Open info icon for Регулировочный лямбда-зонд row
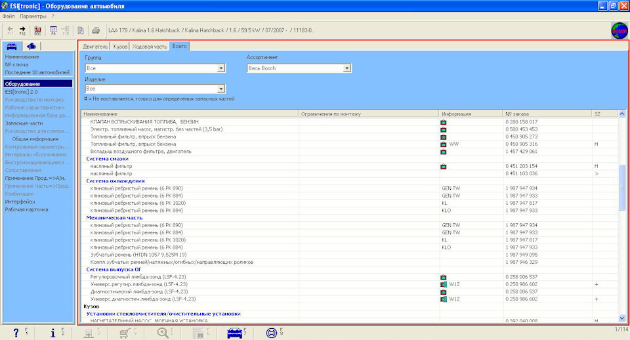Screen dimensions: 630x340 pyautogui.click(x=443, y=277)
